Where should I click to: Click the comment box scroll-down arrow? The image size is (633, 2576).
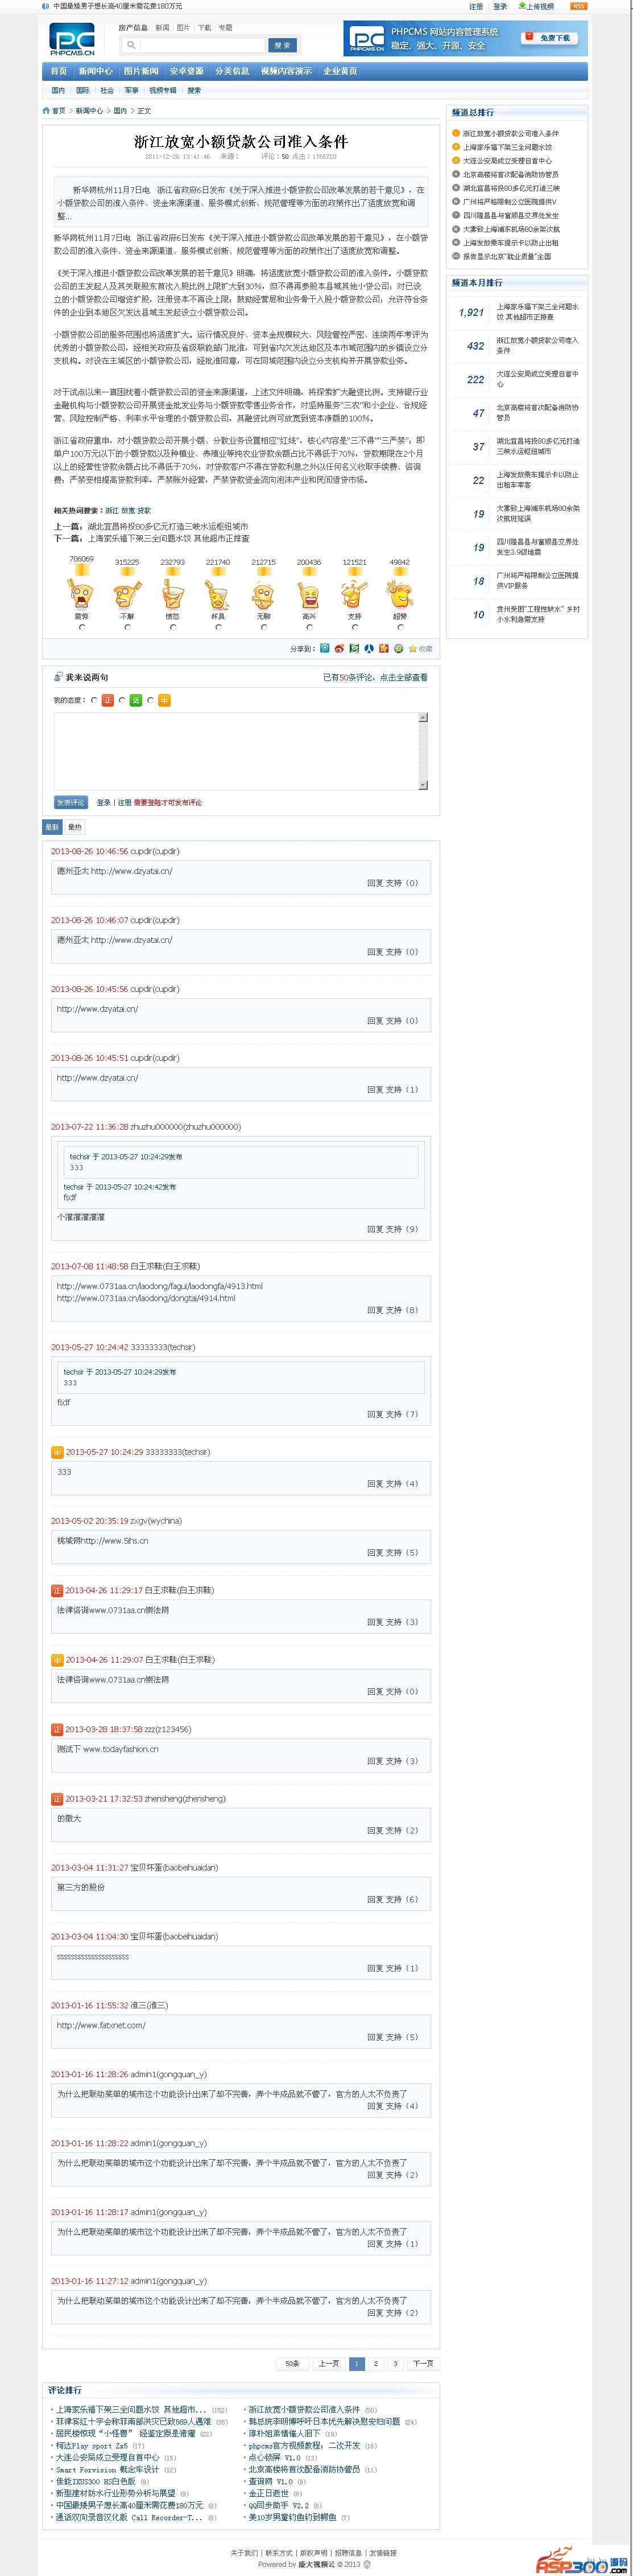[423, 784]
